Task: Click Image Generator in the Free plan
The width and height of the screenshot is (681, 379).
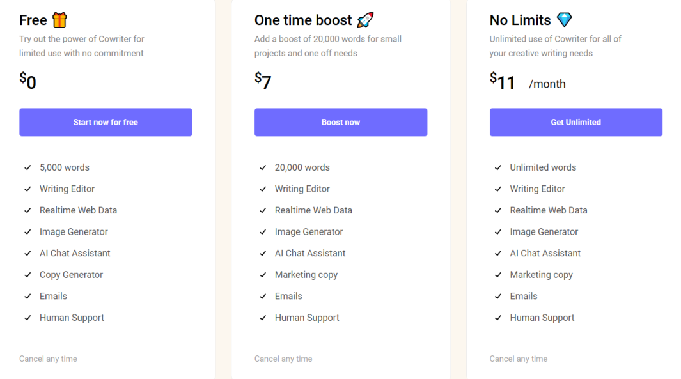Action: (x=74, y=232)
